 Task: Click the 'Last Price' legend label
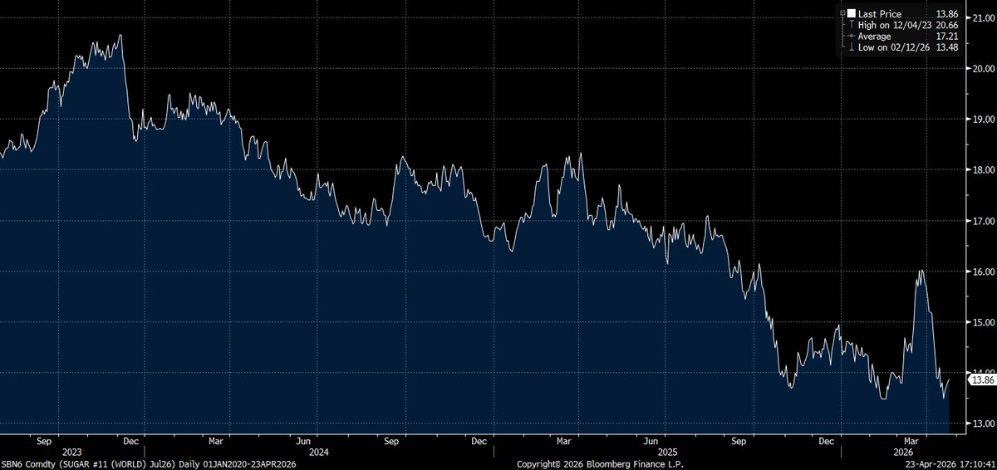(880, 14)
